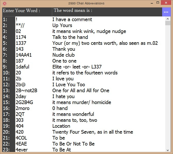
Task: Select the '187' abbreviation
Action: click(x=20, y=61)
